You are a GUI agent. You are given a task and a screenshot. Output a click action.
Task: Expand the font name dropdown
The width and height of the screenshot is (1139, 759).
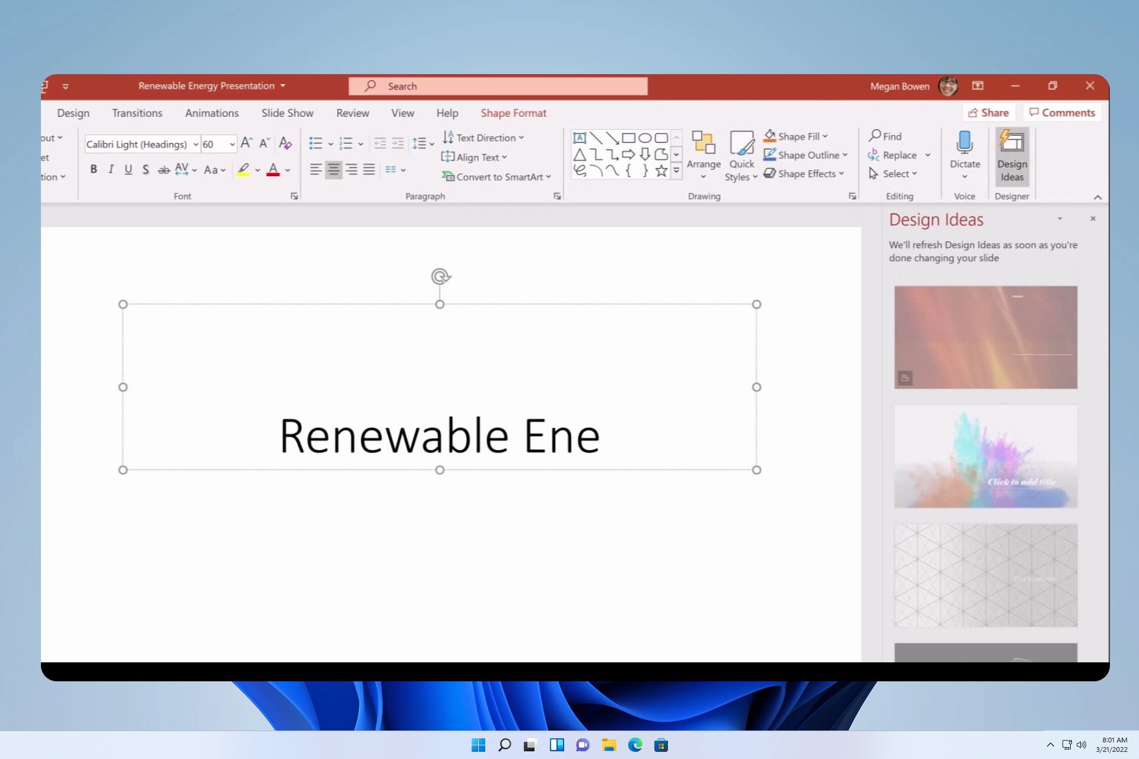click(x=195, y=144)
